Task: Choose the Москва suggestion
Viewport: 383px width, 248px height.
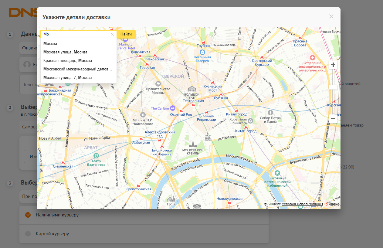Action: pyautogui.click(x=78, y=43)
